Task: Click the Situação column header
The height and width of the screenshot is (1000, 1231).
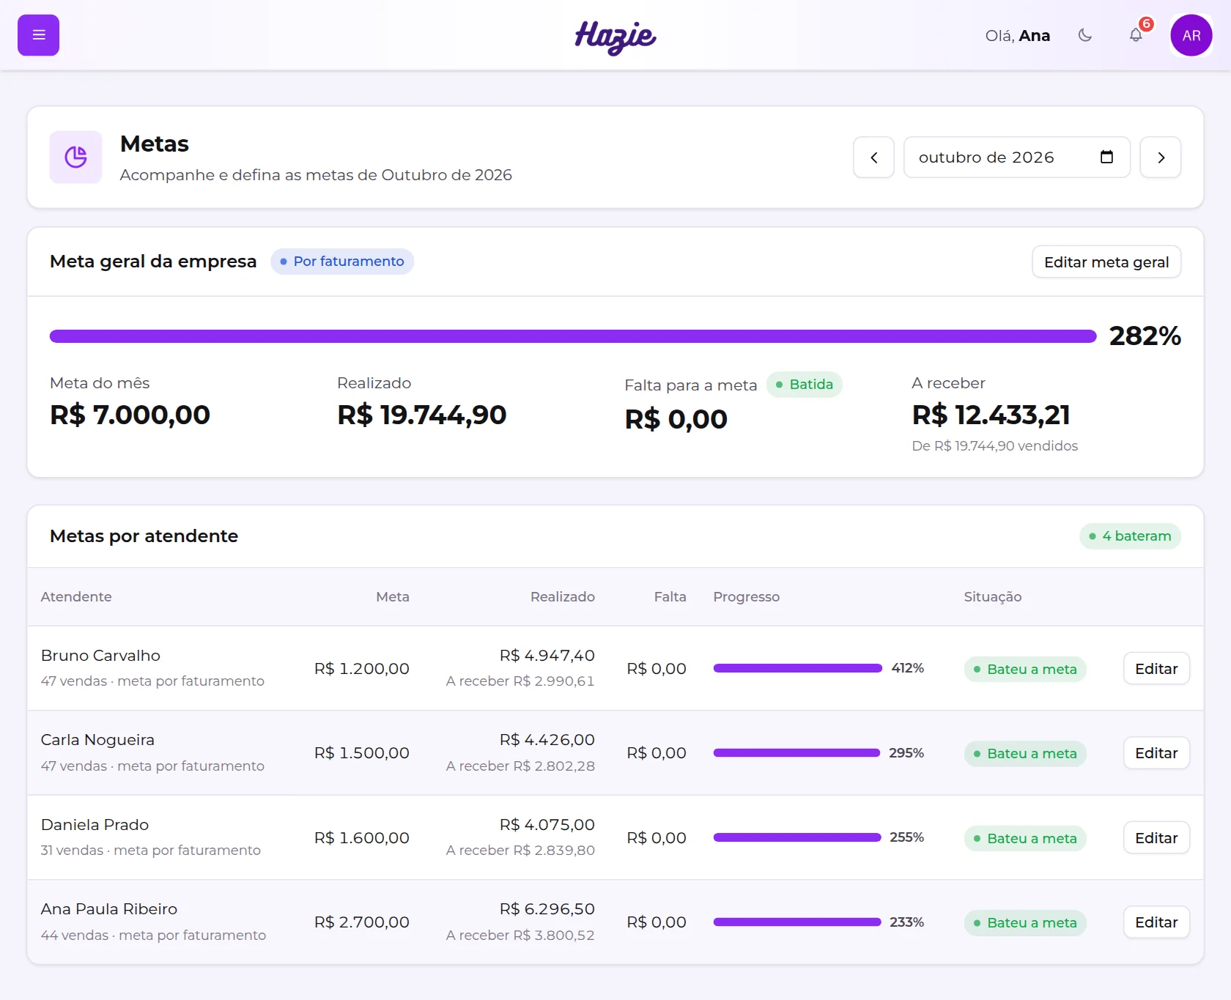Action: click(x=993, y=597)
